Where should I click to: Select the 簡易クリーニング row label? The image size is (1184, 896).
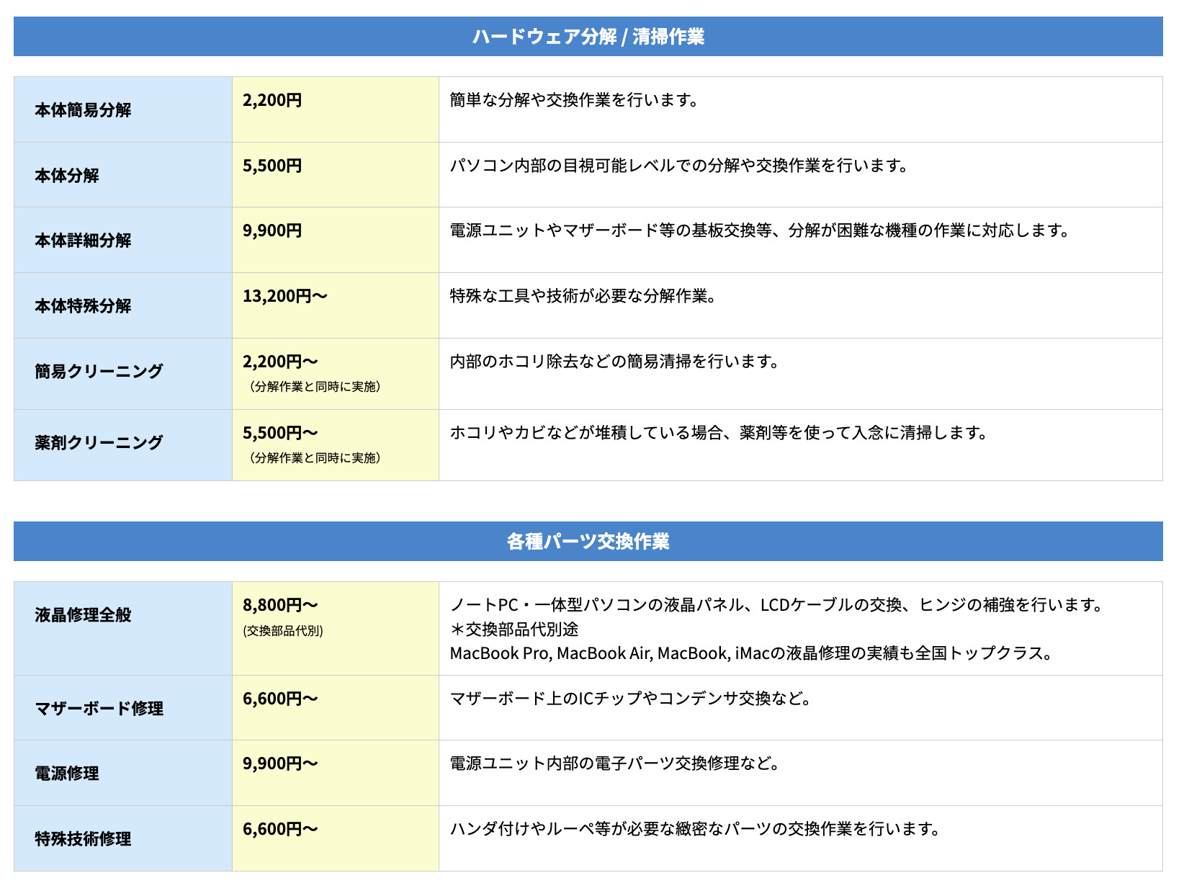99,372
